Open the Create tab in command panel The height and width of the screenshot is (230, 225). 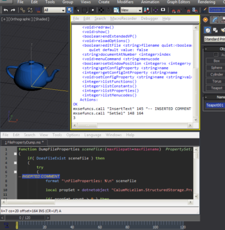[x=205, y=20]
